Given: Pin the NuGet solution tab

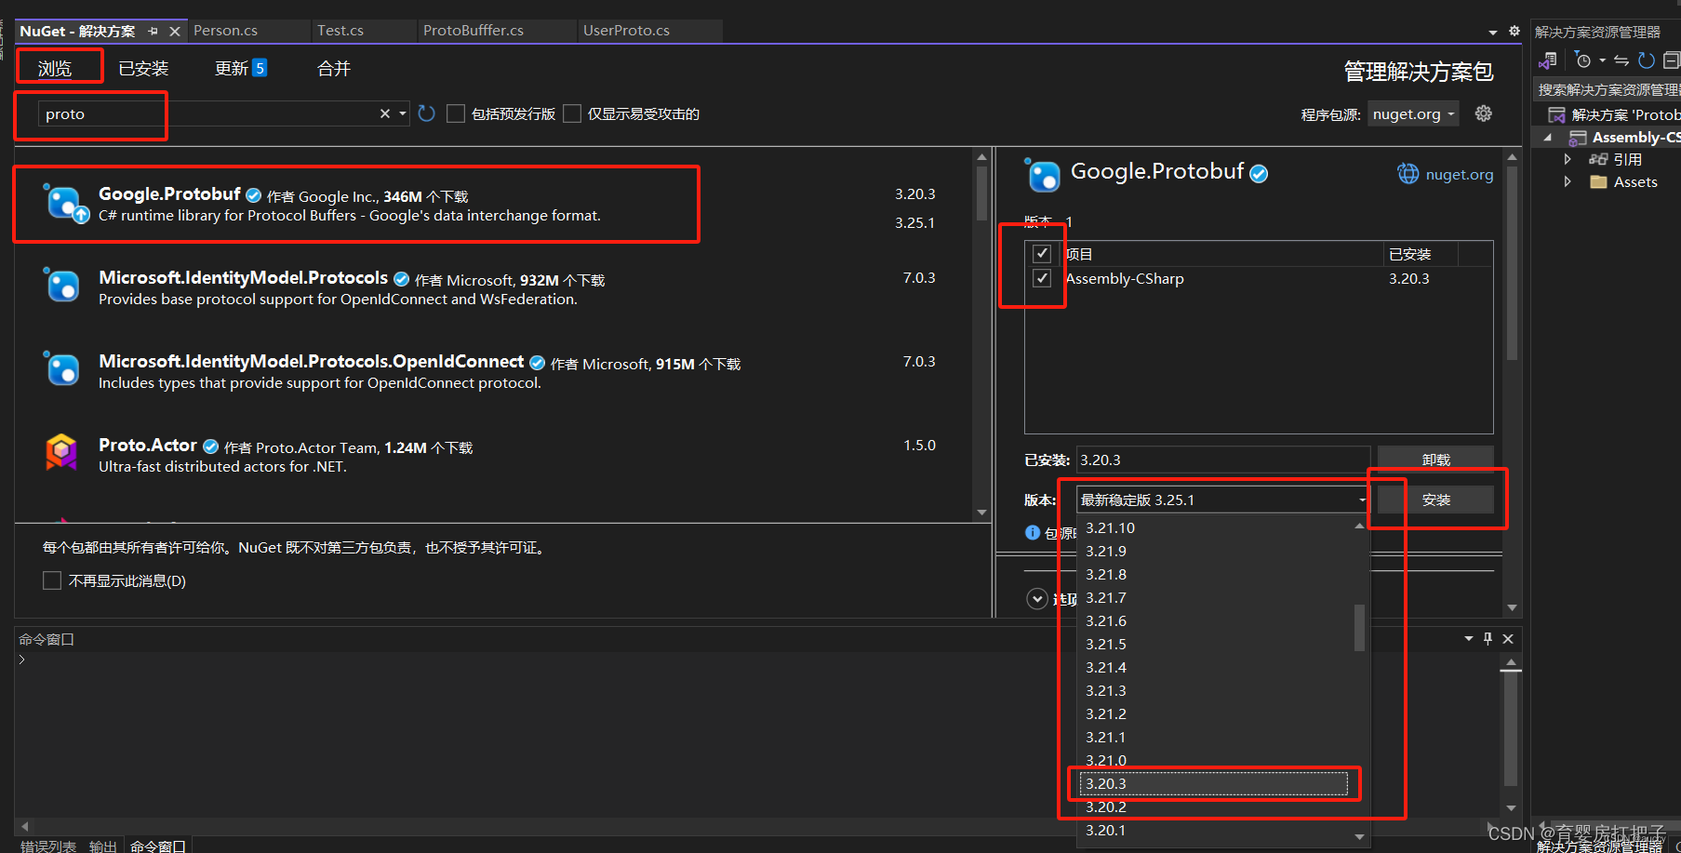Looking at the screenshot, I should 153,32.
